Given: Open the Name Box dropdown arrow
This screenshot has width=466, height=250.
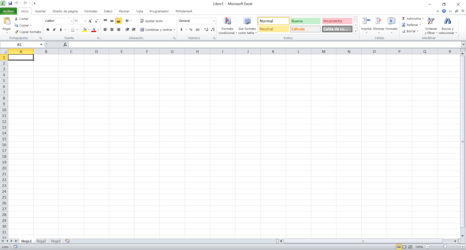Looking at the screenshot, I should [41, 45].
